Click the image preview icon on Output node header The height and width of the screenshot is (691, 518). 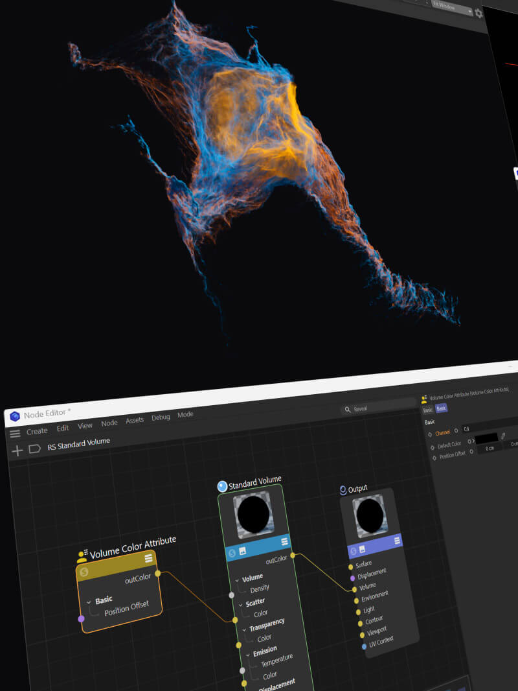pyautogui.click(x=362, y=549)
